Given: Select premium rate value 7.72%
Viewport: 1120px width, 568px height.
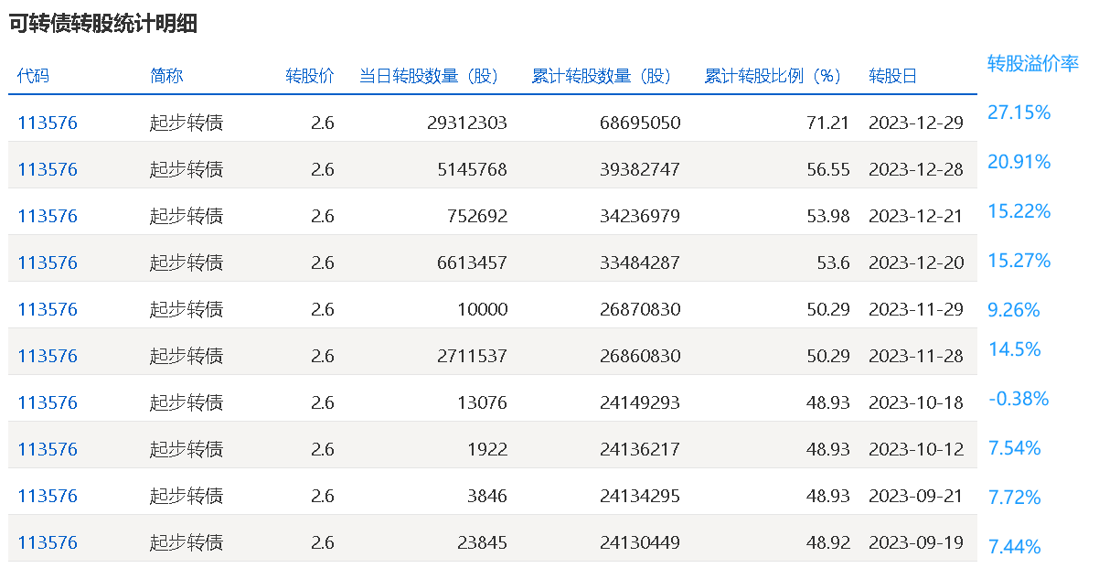Looking at the screenshot, I should coord(1014,498).
